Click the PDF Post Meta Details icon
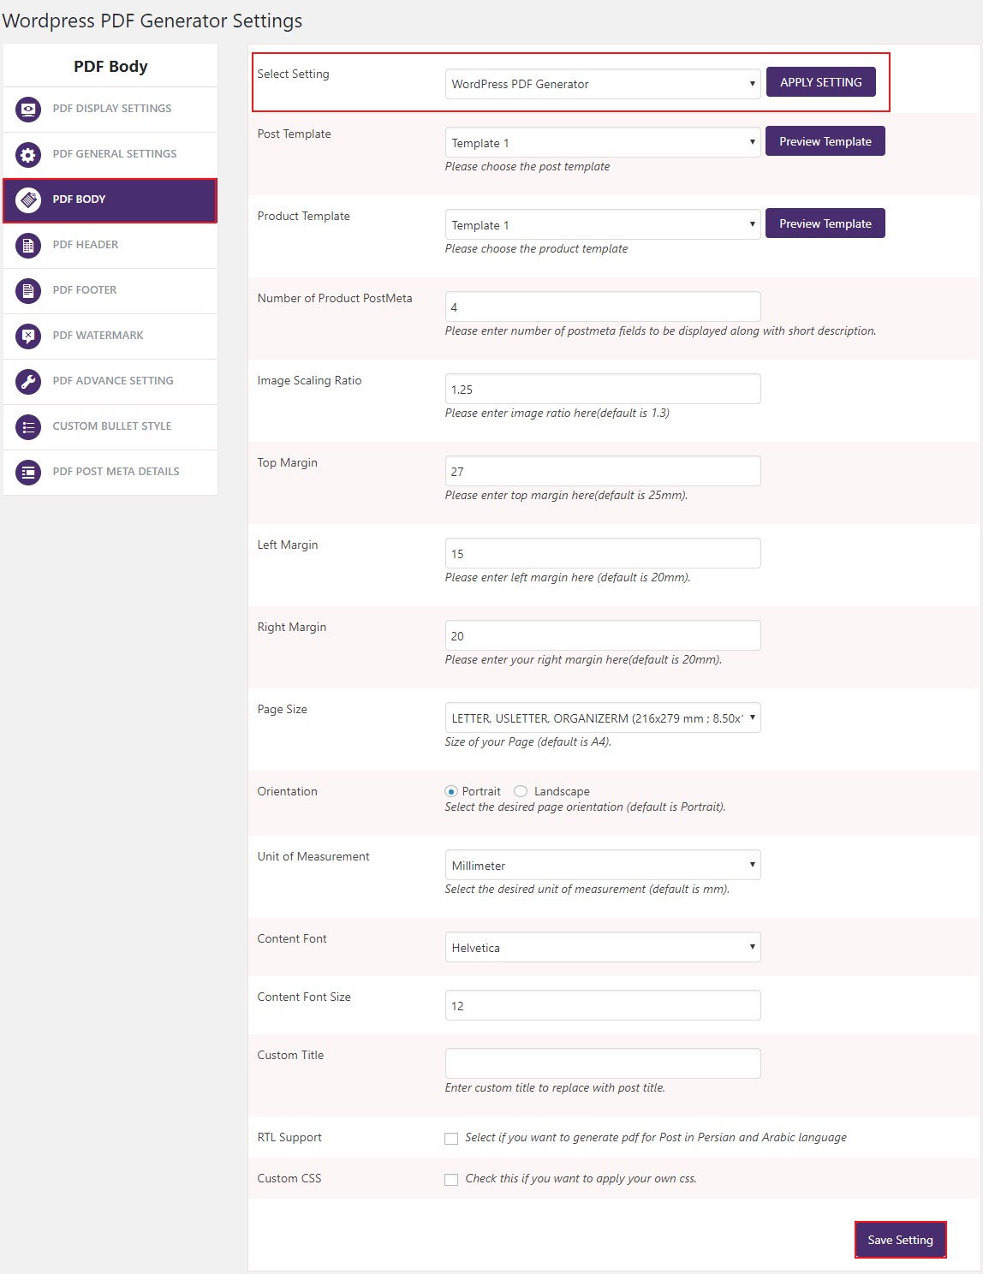The height and width of the screenshot is (1274, 983). click(x=28, y=473)
